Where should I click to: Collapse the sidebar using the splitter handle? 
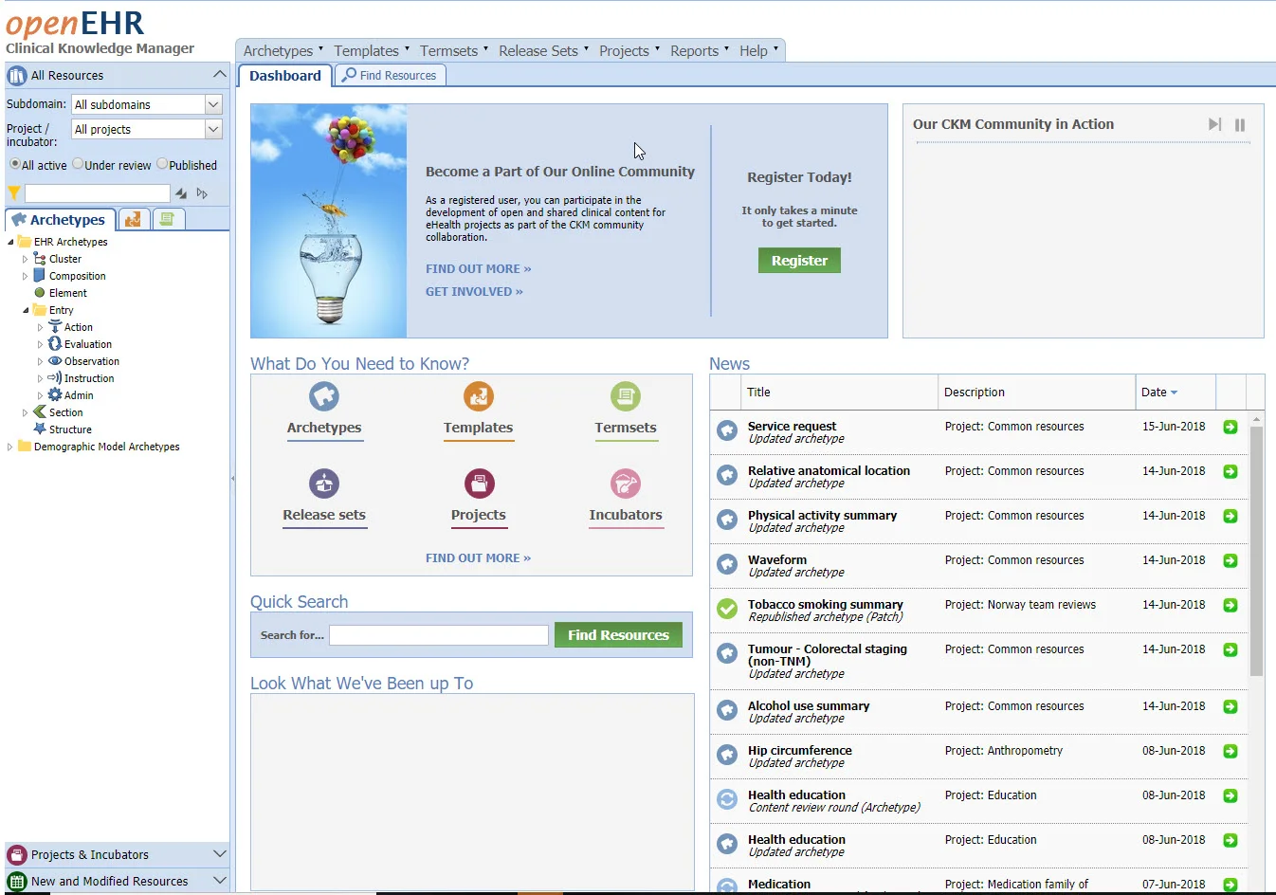pos(232,479)
